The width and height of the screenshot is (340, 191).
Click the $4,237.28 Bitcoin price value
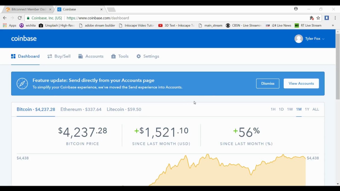click(83, 132)
